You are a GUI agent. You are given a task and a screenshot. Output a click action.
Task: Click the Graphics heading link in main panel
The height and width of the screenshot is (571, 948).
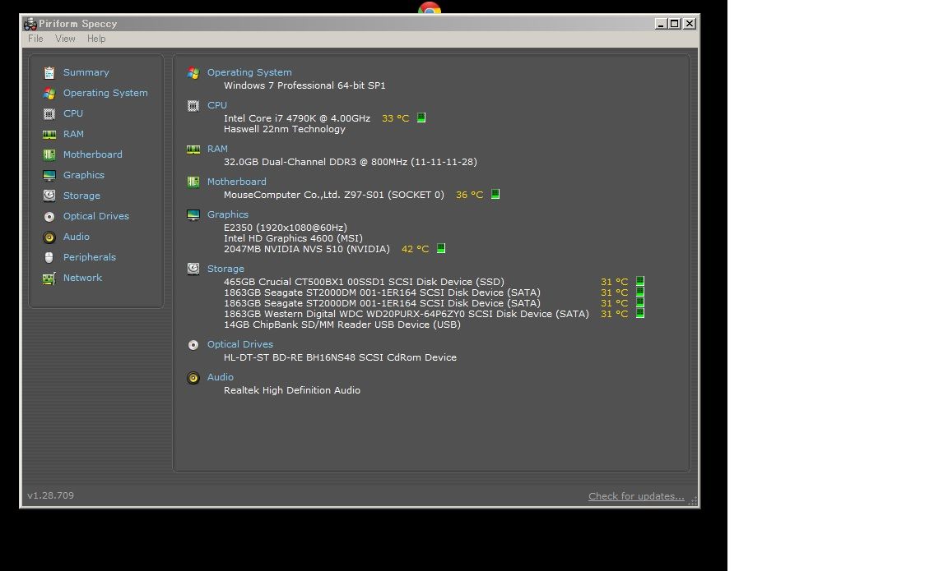[x=227, y=214]
